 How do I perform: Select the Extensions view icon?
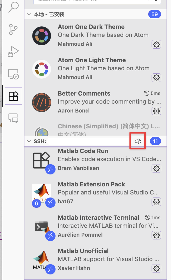(13, 96)
